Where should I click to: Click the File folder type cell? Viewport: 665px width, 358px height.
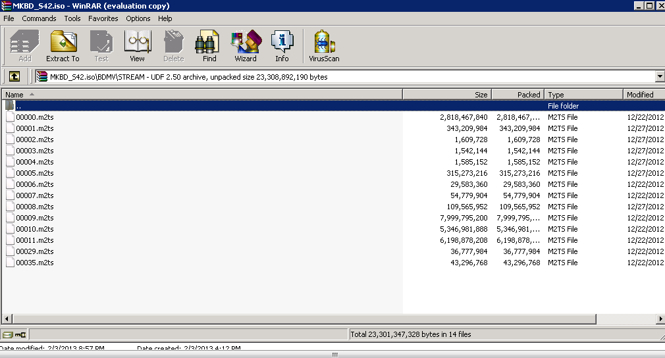click(563, 106)
